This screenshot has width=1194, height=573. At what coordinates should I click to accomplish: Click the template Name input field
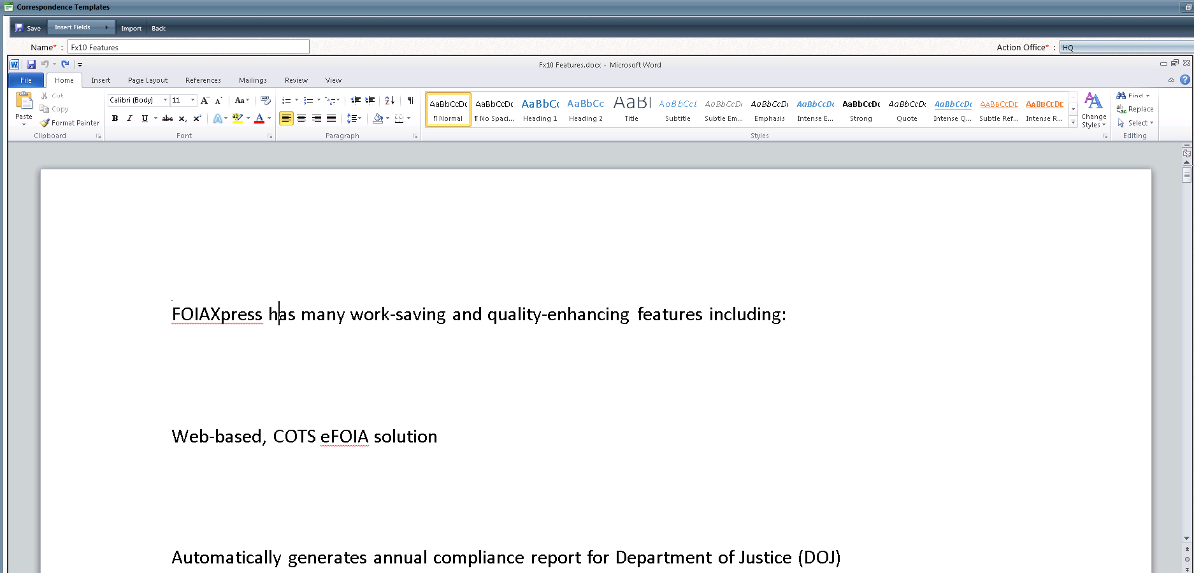click(189, 47)
